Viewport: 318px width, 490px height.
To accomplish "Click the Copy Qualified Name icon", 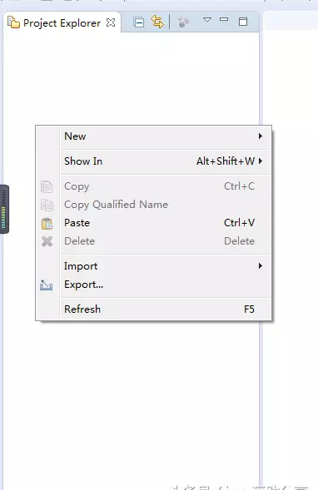I will [47, 205].
